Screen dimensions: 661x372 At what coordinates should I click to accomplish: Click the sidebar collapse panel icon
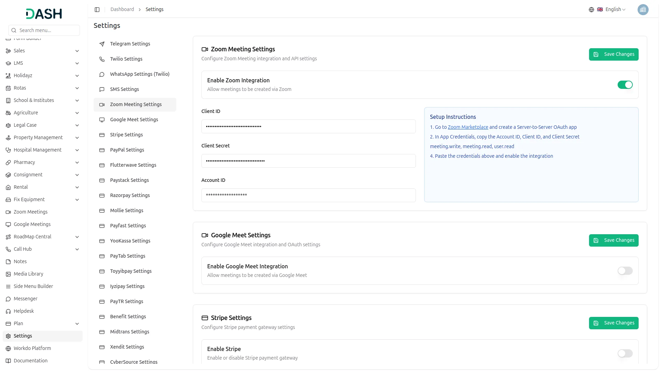click(x=97, y=10)
